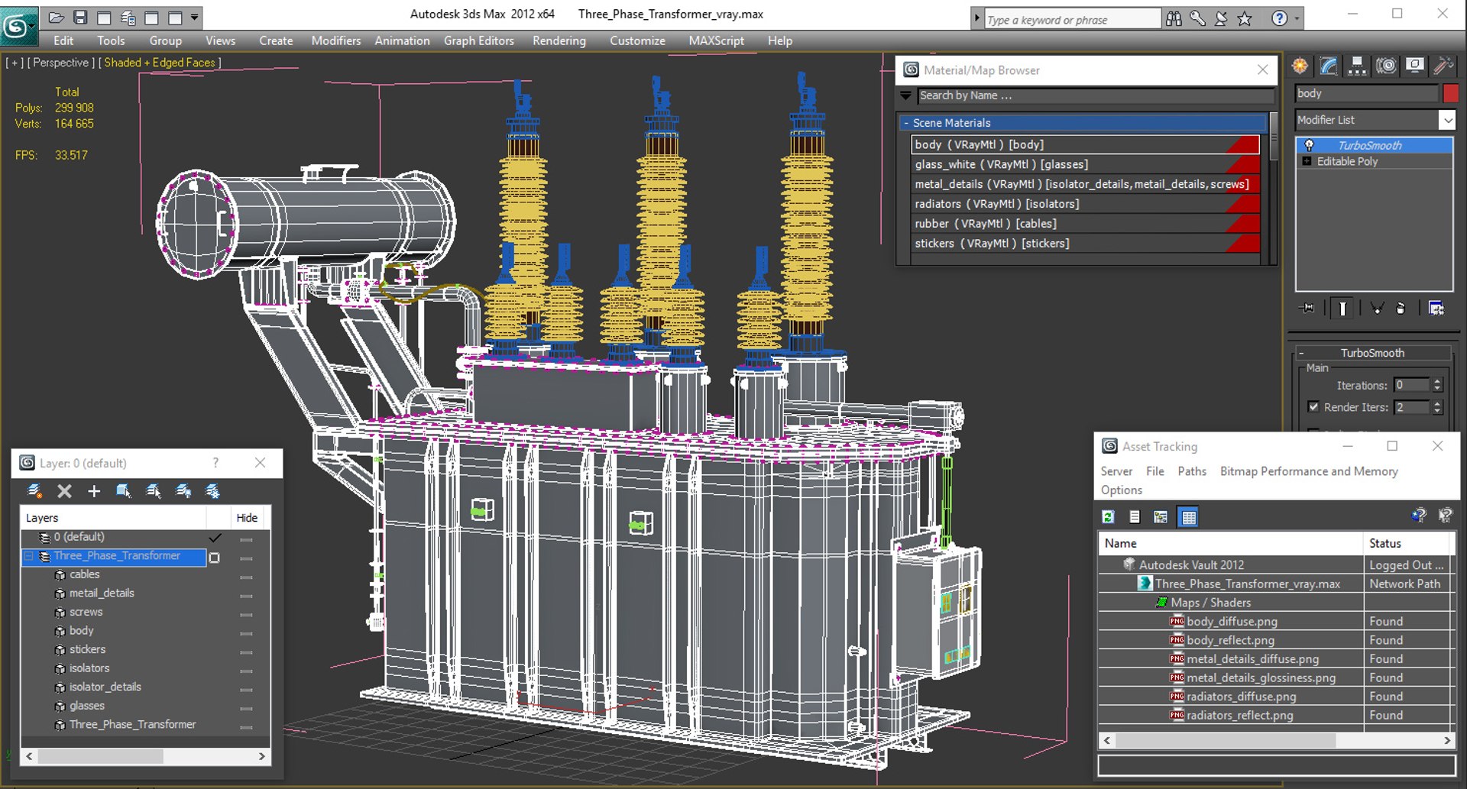Collapse the Scene Materials group
Image resolution: width=1467 pixels, height=789 pixels.
(906, 123)
